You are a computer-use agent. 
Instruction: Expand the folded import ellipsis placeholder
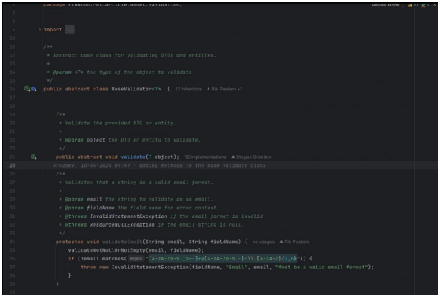tap(70, 29)
